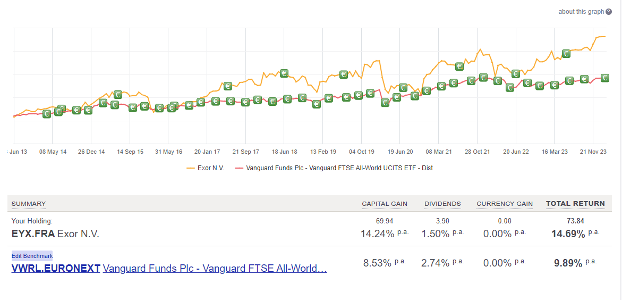Click Exor euro marker between Mar 21 and Oct 21
The height and width of the screenshot is (300, 622).
tap(460, 66)
